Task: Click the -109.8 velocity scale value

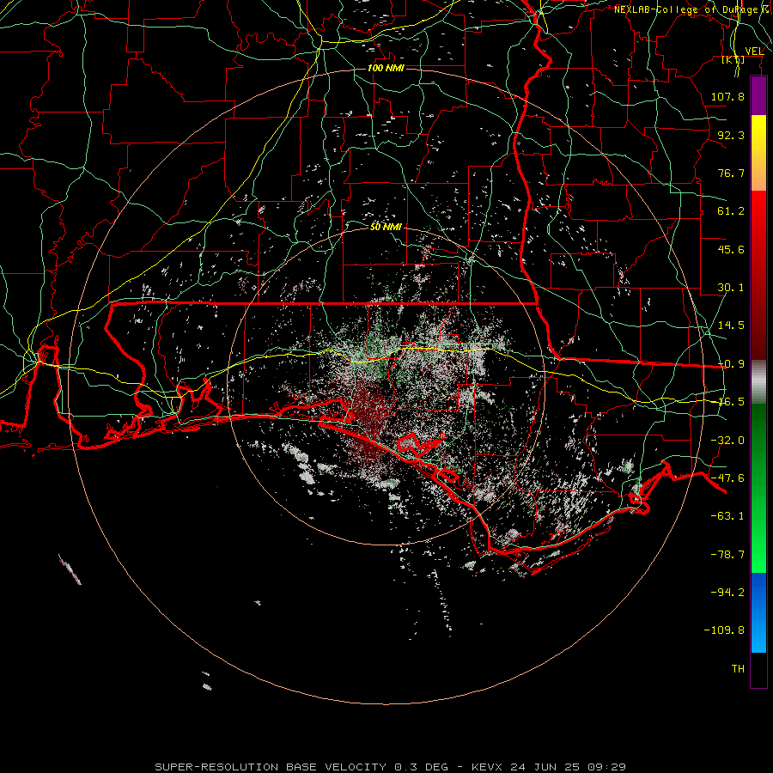Action: 724,630
